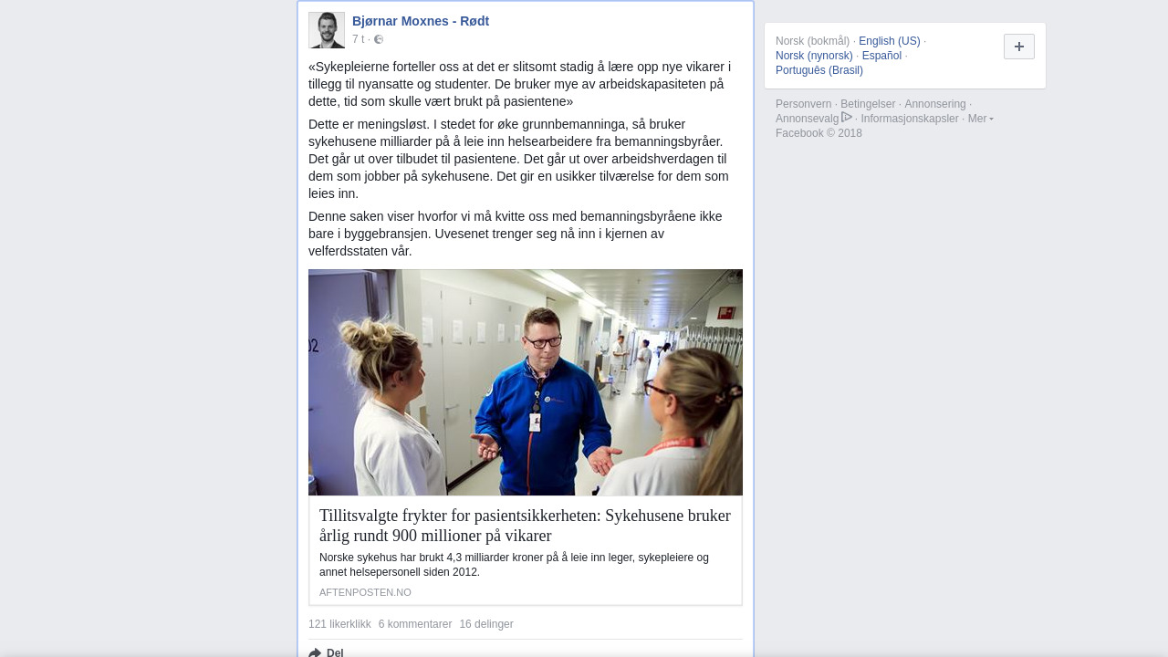View the 121 likerklikk list

(339, 624)
